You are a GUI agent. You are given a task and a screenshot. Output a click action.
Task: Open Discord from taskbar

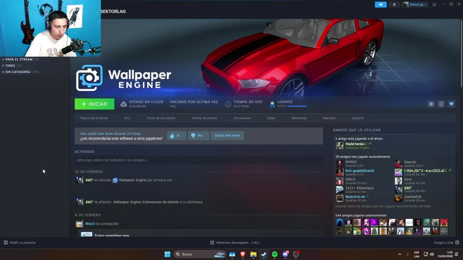click(x=285, y=254)
